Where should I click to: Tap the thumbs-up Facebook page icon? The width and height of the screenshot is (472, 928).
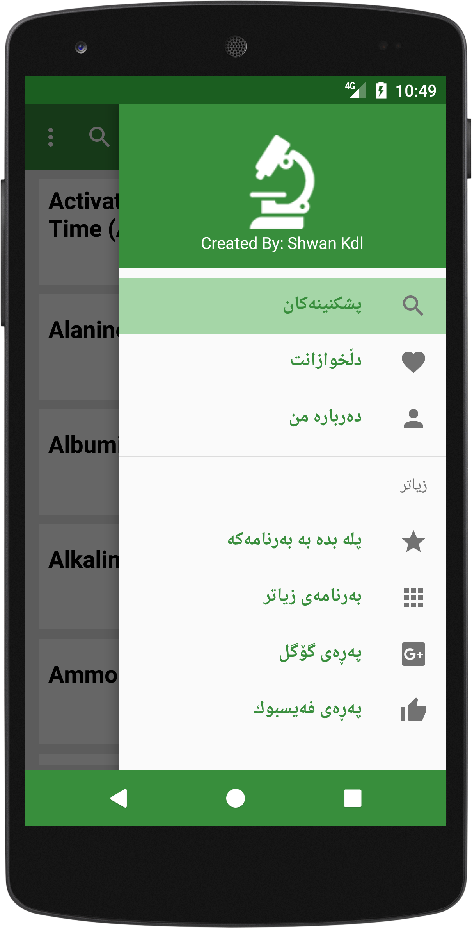coord(413,710)
